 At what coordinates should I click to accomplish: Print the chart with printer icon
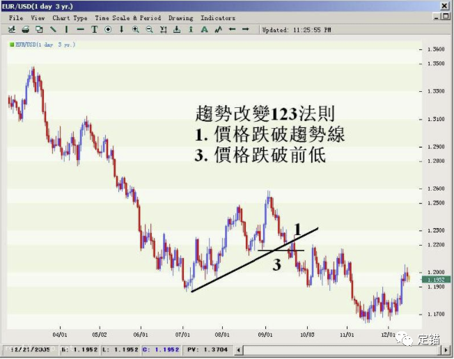click(26, 29)
